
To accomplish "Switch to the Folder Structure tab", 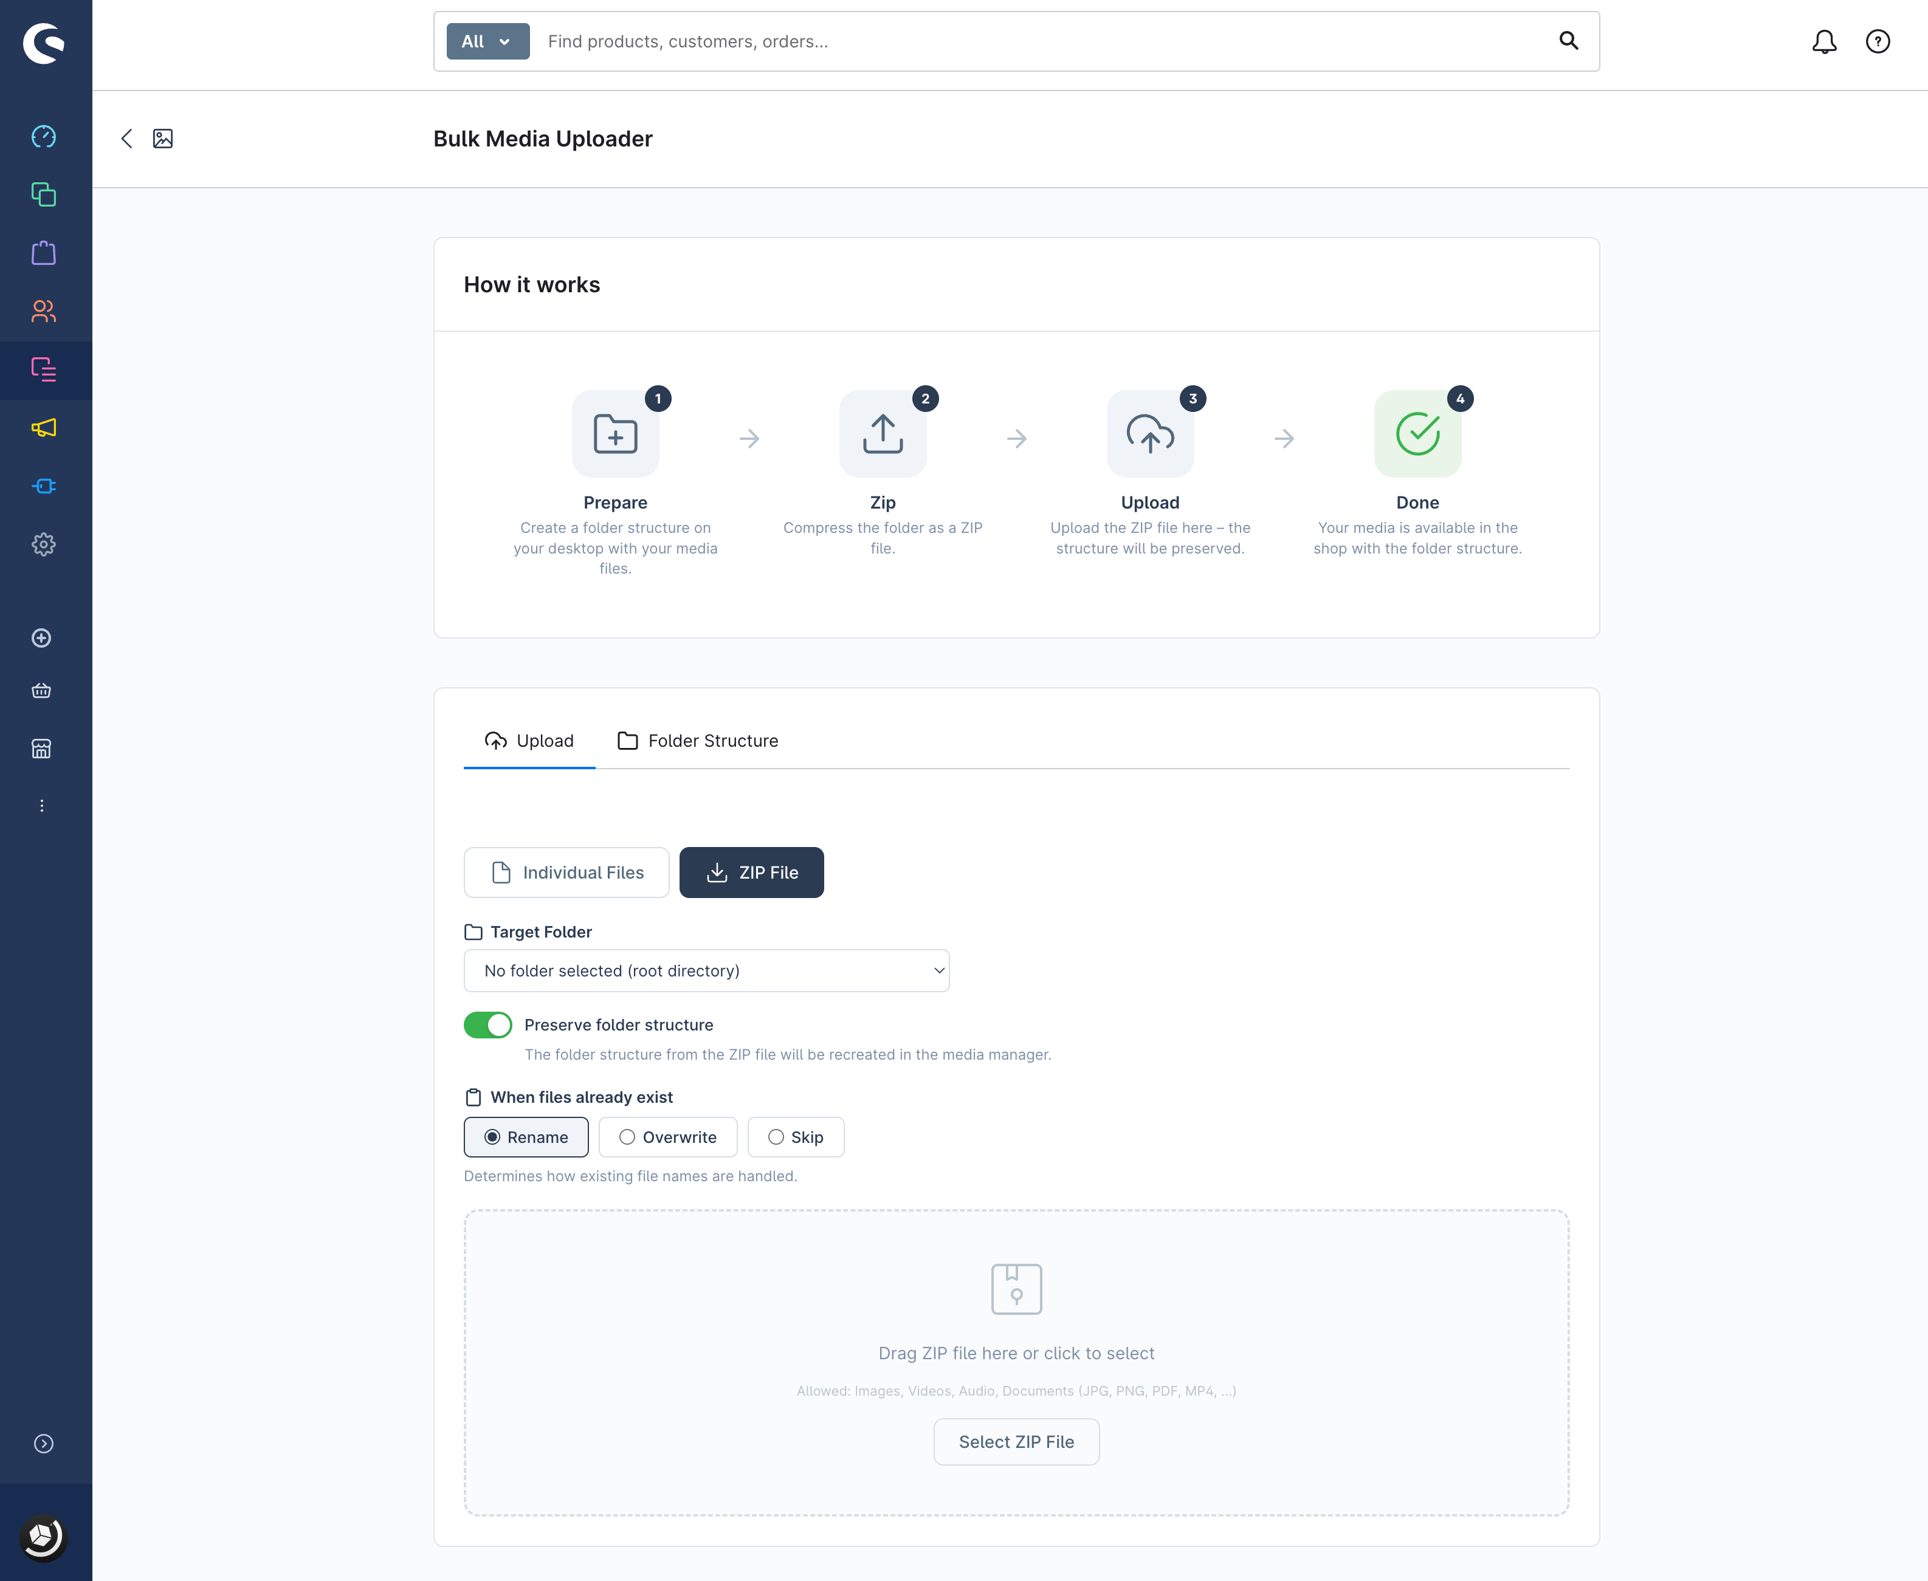I will [x=698, y=741].
